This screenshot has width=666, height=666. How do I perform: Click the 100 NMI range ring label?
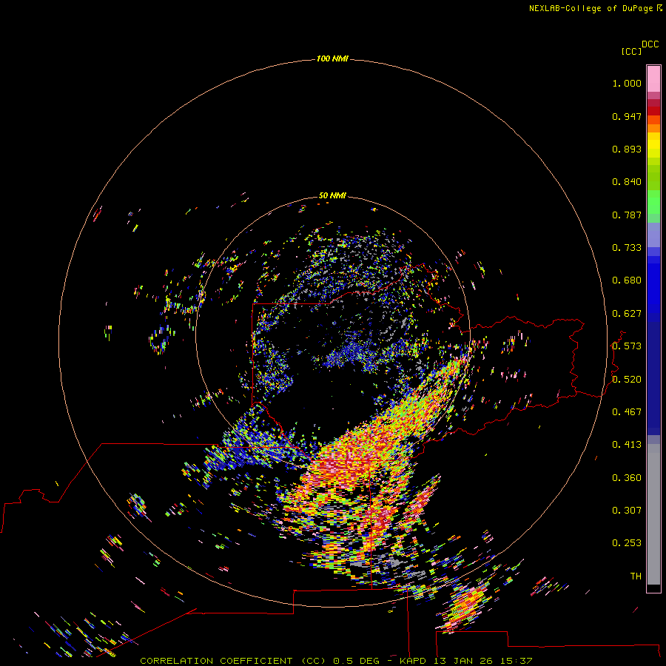tap(332, 58)
